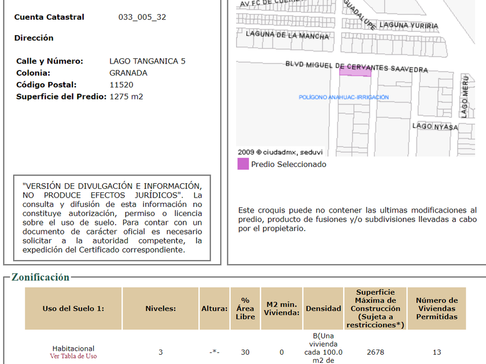Image resolution: width=486 pixels, height=364 pixels.
Task: Click Número de Viviendas Permitidas header
Action: 437,309
